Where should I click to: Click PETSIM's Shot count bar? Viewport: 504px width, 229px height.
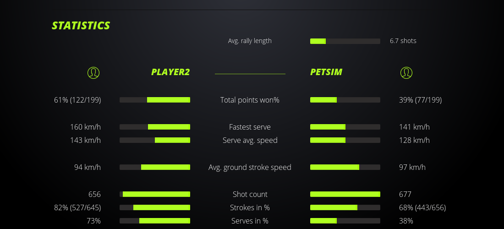pos(345,194)
